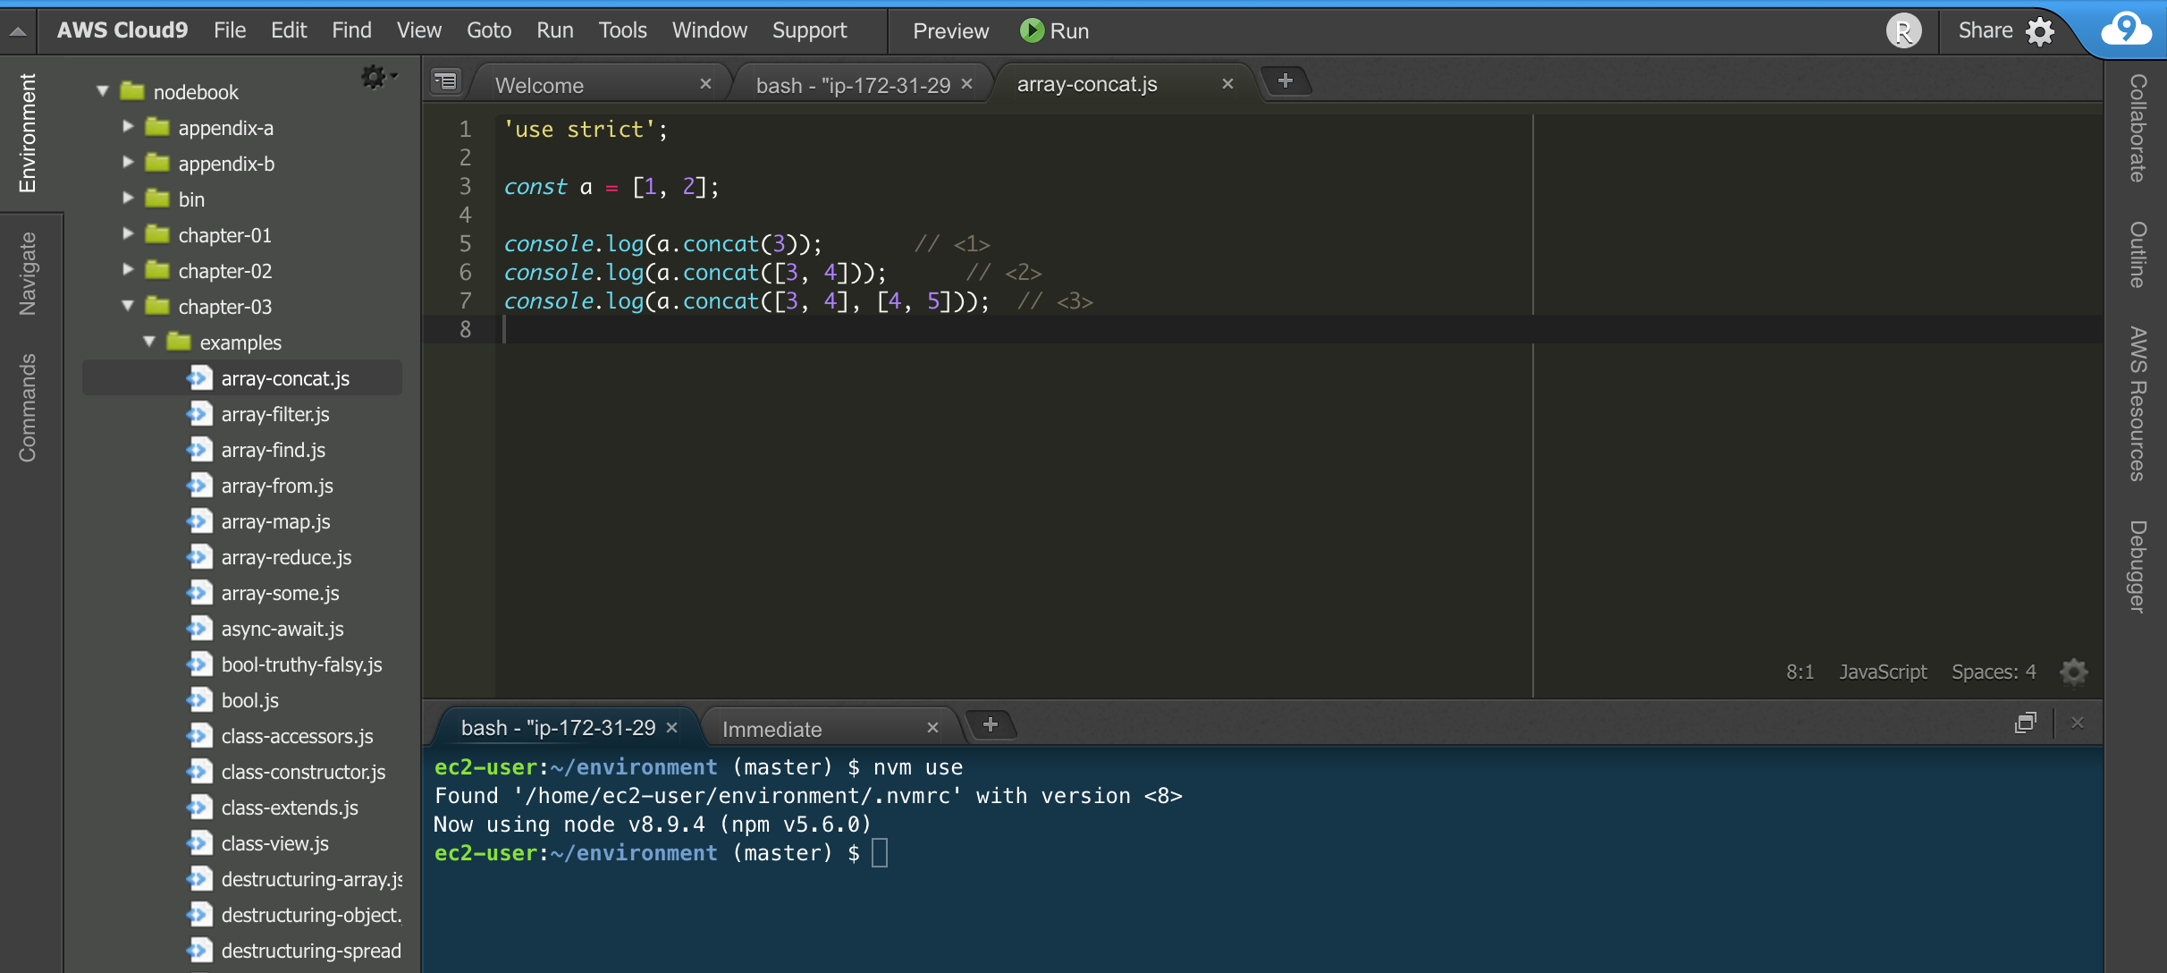Click the Share button
The image size is (2167, 973).
[1985, 30]
